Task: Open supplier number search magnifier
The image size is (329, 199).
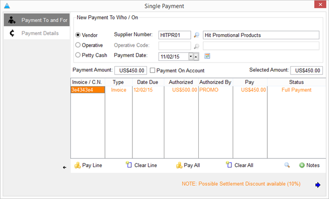Action: pyautogui.click(x=196, y=35)
